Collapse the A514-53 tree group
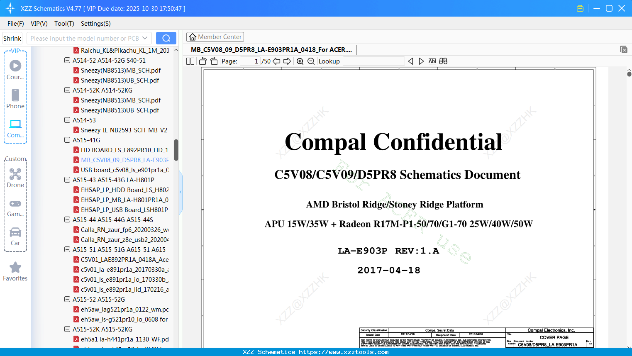Viewport: 632px width, 356px height. [67, 120]
